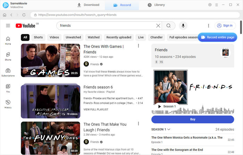
Task: Click VIEW FULL PLAYLIST link
Action: pyautogui.click(x=96, y=109)
